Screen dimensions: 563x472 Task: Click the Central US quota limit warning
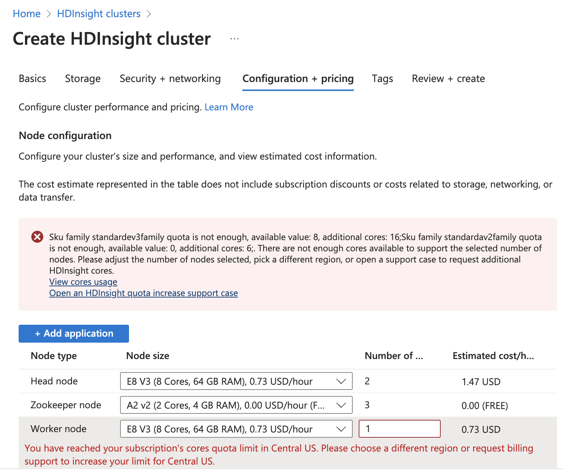tap(279, 455)
